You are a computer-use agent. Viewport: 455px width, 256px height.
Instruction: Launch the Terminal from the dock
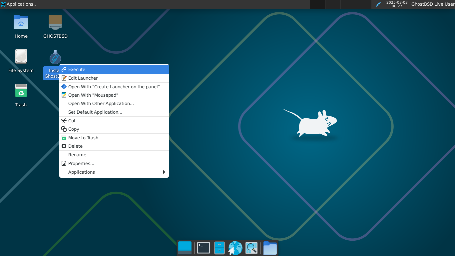[x=204, y=248]
